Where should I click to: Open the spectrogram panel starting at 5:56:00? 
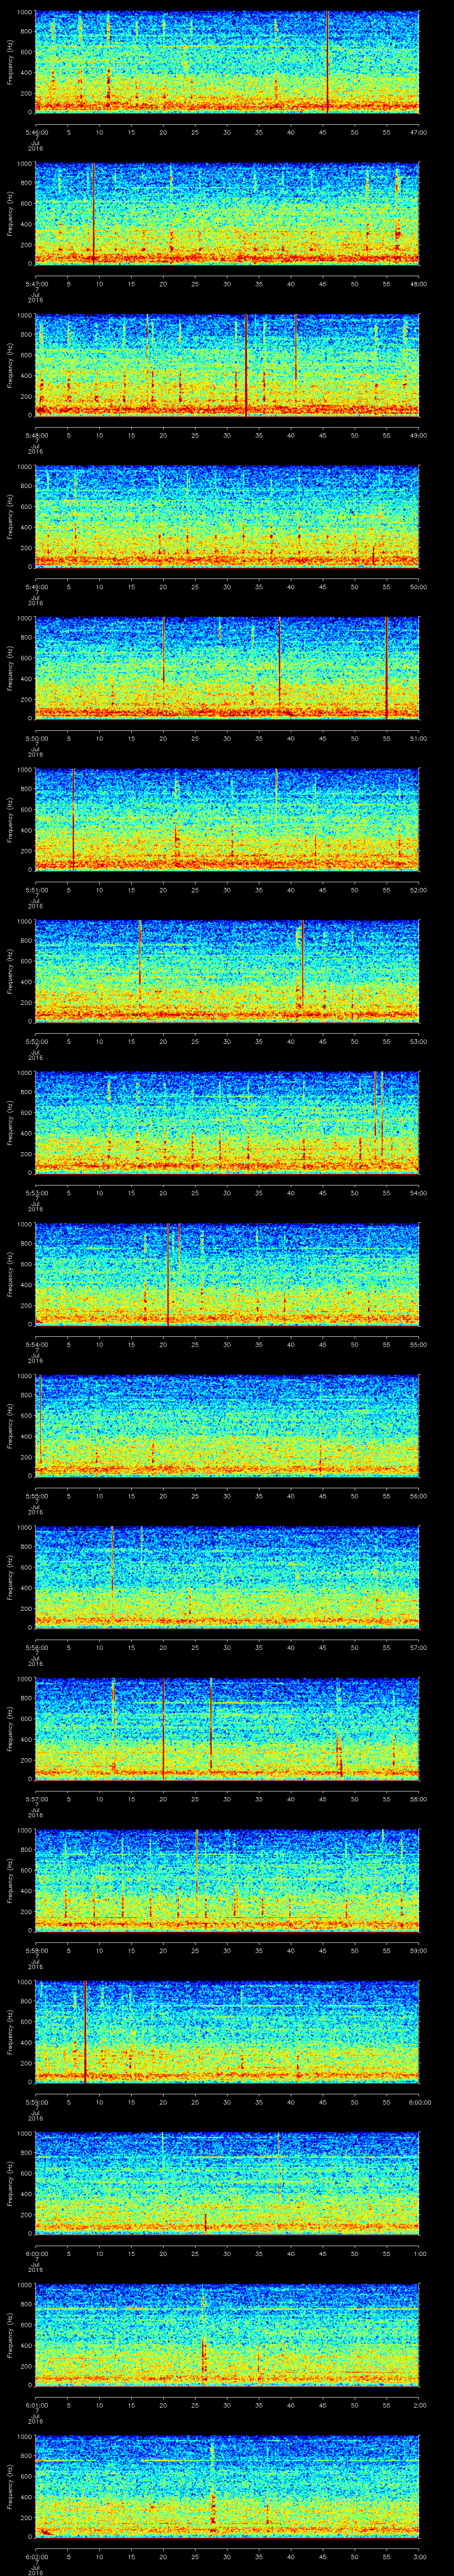click(227, 1577)
